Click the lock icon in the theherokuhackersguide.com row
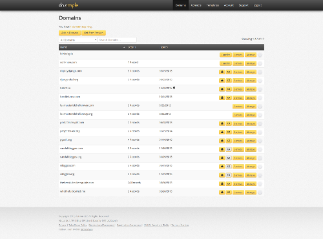The width and height of the screenshot is (323, 239). pyautogui.click(x=222, y=183)
